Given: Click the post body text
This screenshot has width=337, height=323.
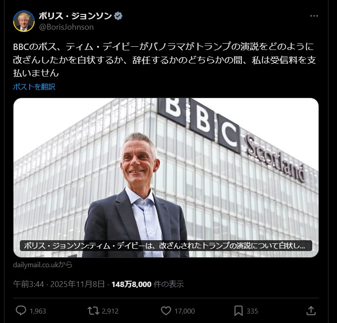Looking at the screenshot, I should pos(164,60).
